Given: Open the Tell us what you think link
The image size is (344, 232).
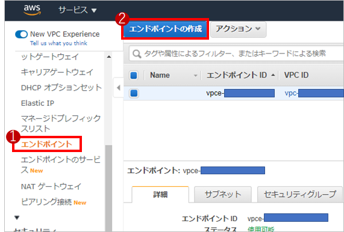Looking at the screenshot, I should pos(58,43).
